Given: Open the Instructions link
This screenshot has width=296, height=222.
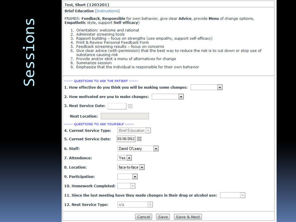Looking at the screenshot, I should 107,11.
